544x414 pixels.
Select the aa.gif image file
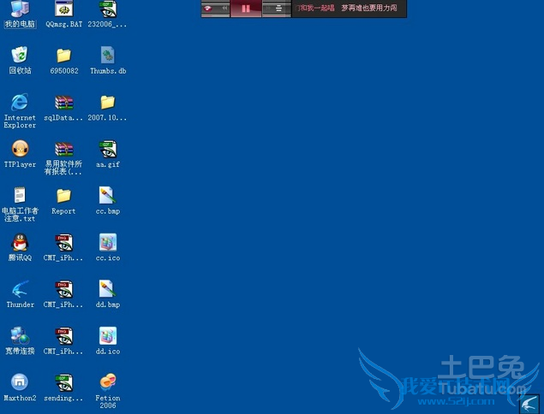108,154
